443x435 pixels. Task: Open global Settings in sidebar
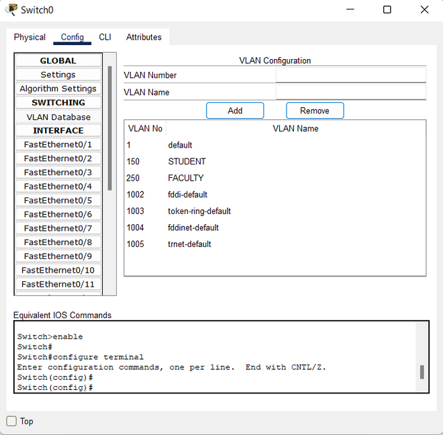pyautogui.click(x=58, y=75)
